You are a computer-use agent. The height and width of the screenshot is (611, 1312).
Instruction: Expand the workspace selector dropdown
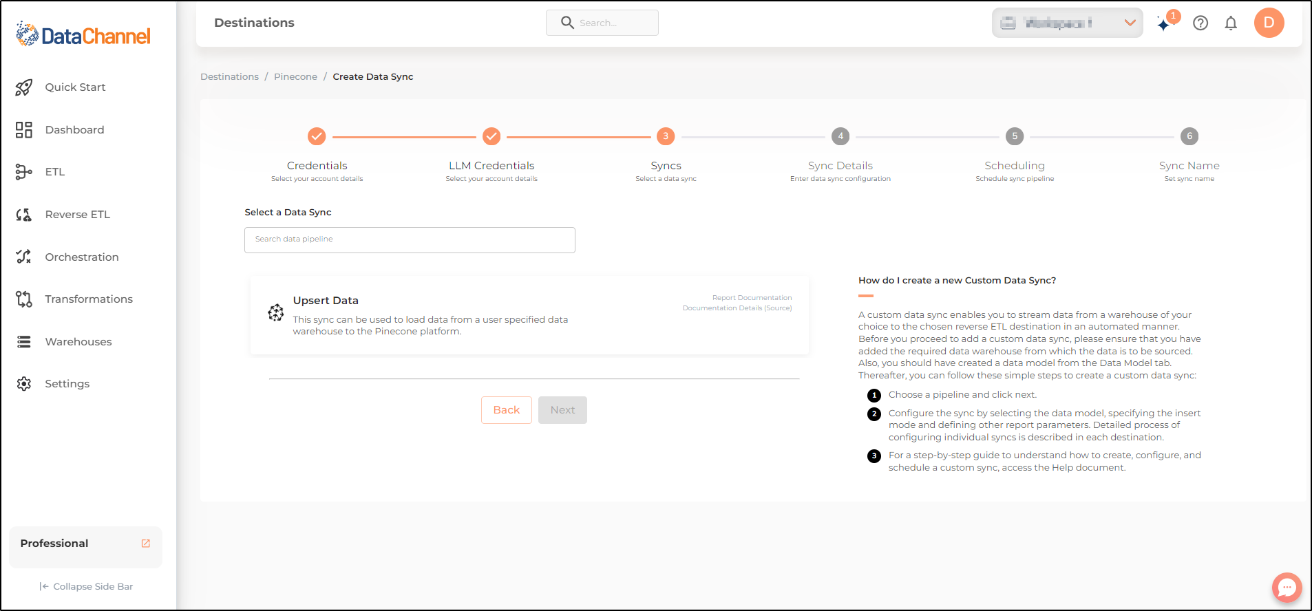(1068, 23)
